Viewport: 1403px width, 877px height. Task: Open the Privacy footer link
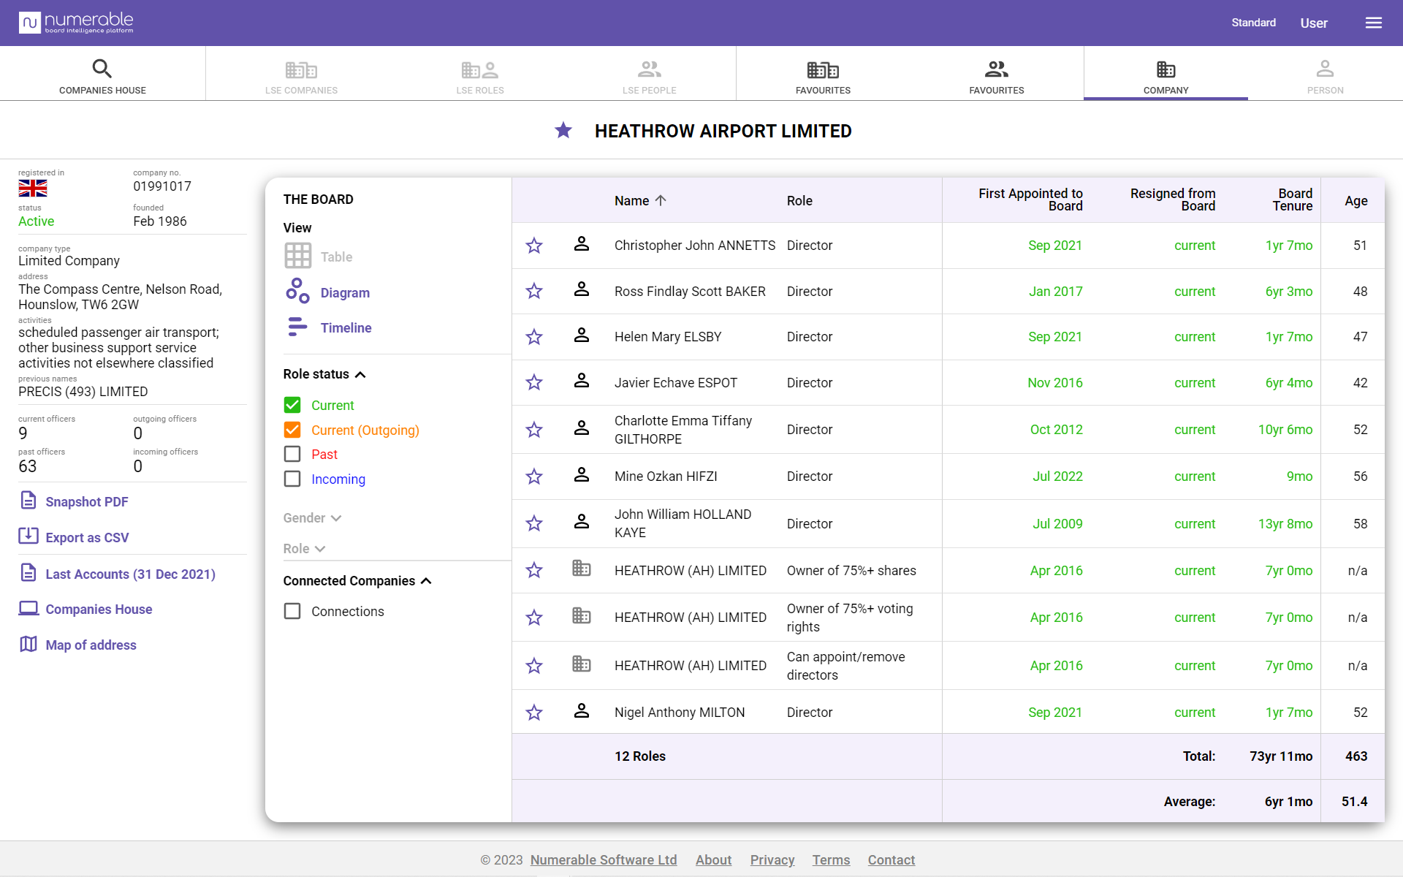click(x=772, y=860)
